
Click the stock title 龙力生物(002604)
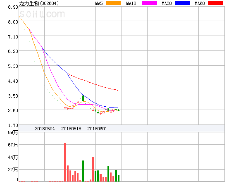[x=39, y=3]
